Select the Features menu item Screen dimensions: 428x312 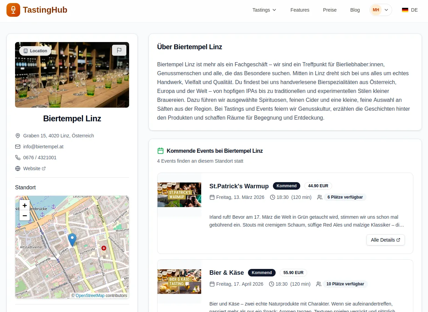tap(300, 10)
